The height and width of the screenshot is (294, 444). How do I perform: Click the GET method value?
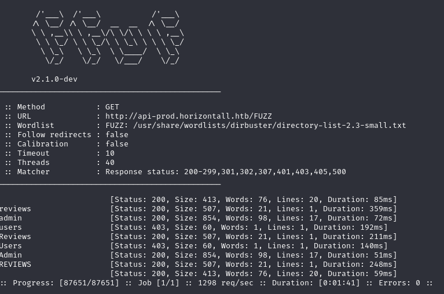click(112, 107)
